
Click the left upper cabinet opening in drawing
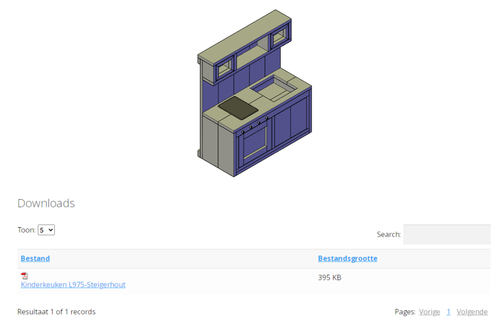(225, 67)
